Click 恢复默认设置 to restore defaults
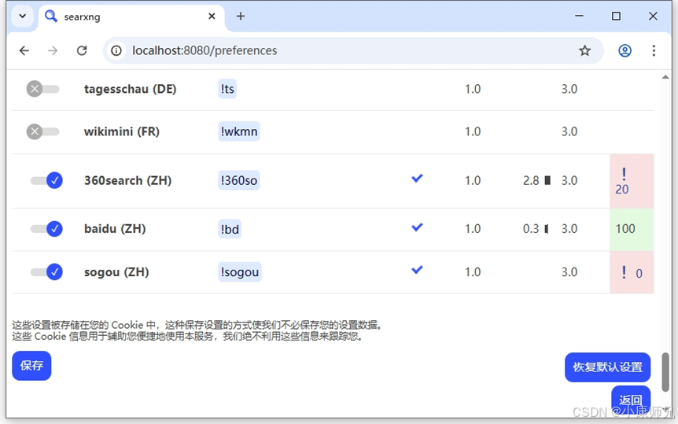 607,367
